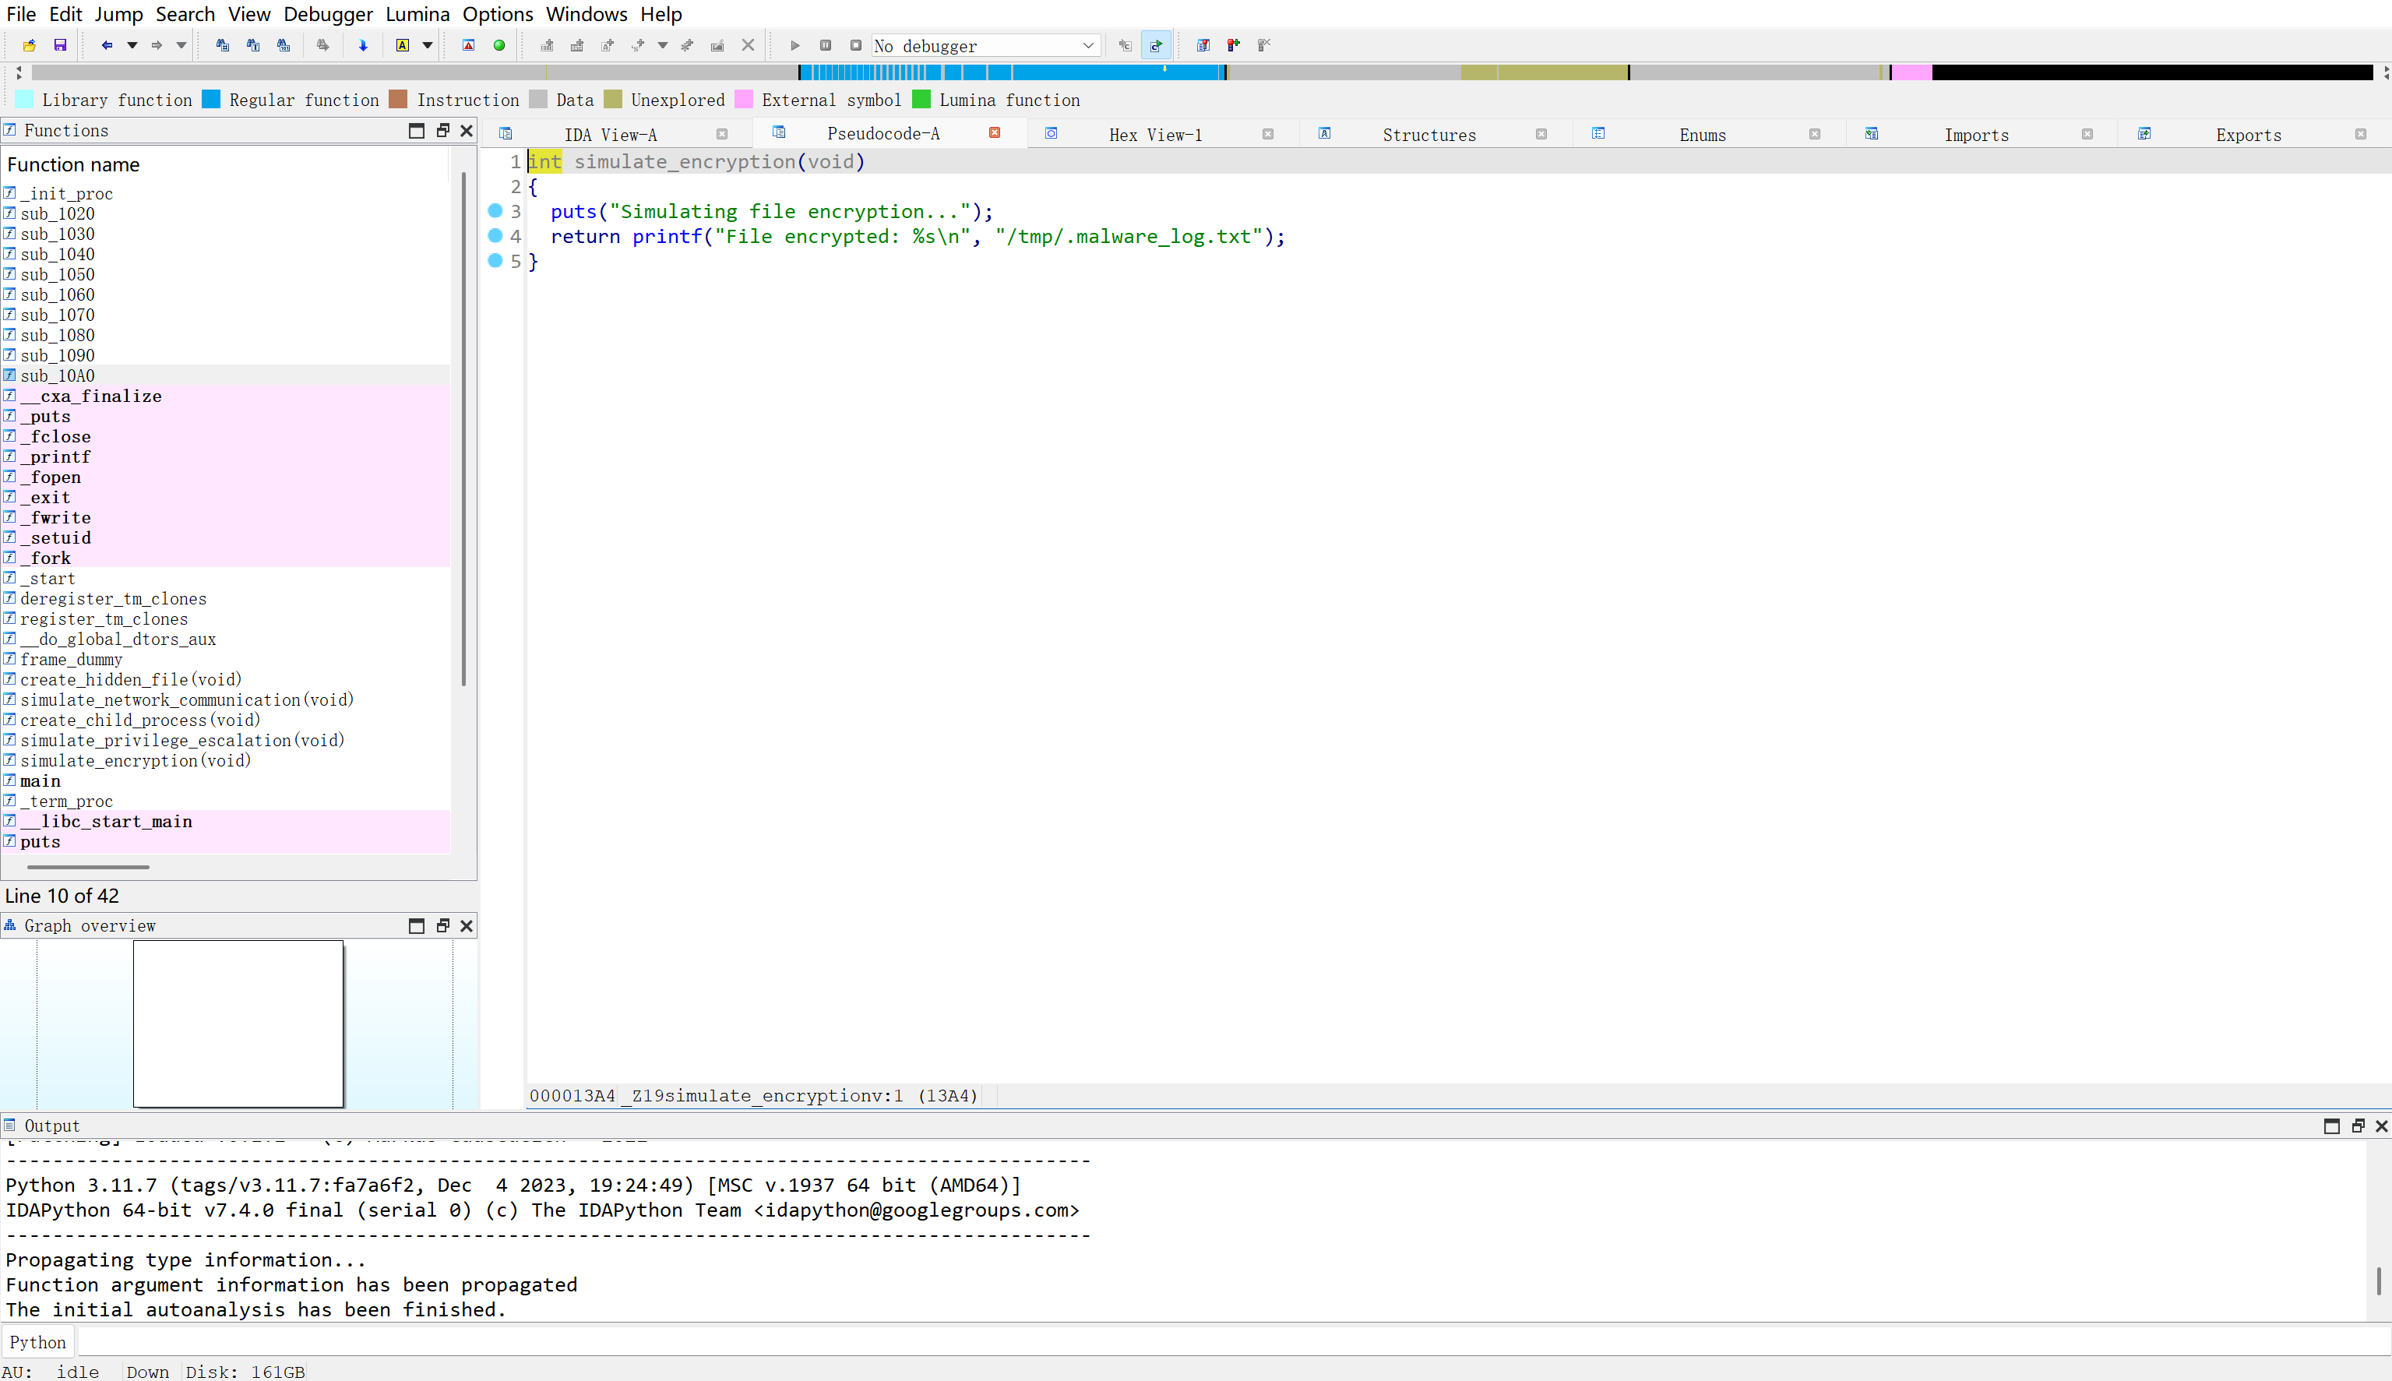
Task: Click the yellow 'A' text search icon
Action: (402, 45)
